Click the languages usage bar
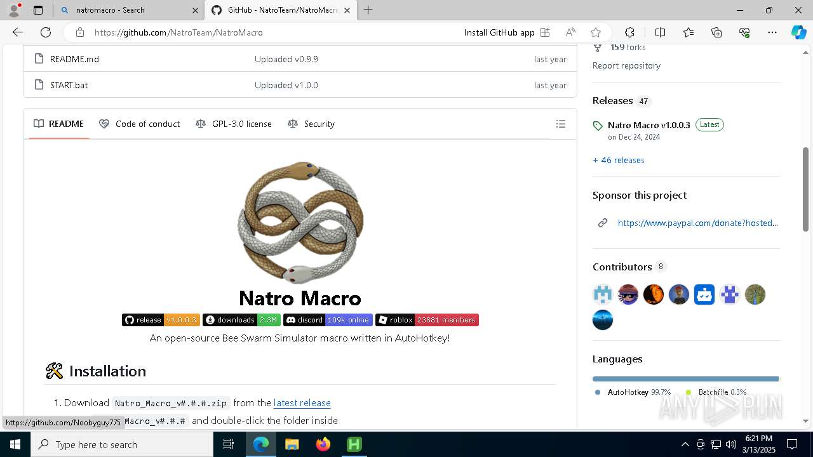The image size is (813, 457). point(686,379)
